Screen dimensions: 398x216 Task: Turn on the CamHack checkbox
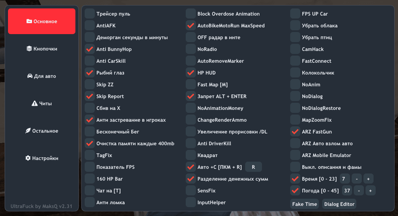coord(295,49)
